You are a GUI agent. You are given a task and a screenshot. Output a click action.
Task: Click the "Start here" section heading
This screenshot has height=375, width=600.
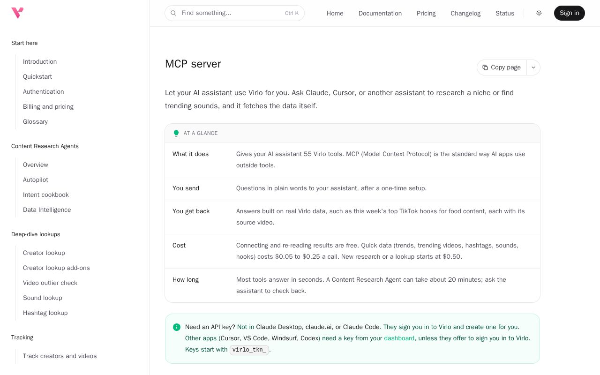click(x=24, y=43)
